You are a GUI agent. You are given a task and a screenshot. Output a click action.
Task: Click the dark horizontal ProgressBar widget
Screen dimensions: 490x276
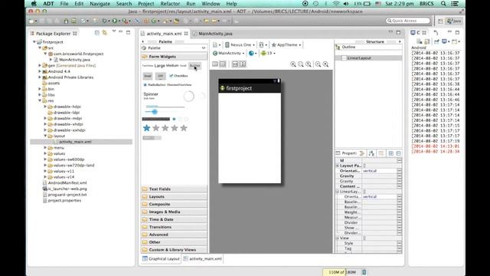point(156,119)
